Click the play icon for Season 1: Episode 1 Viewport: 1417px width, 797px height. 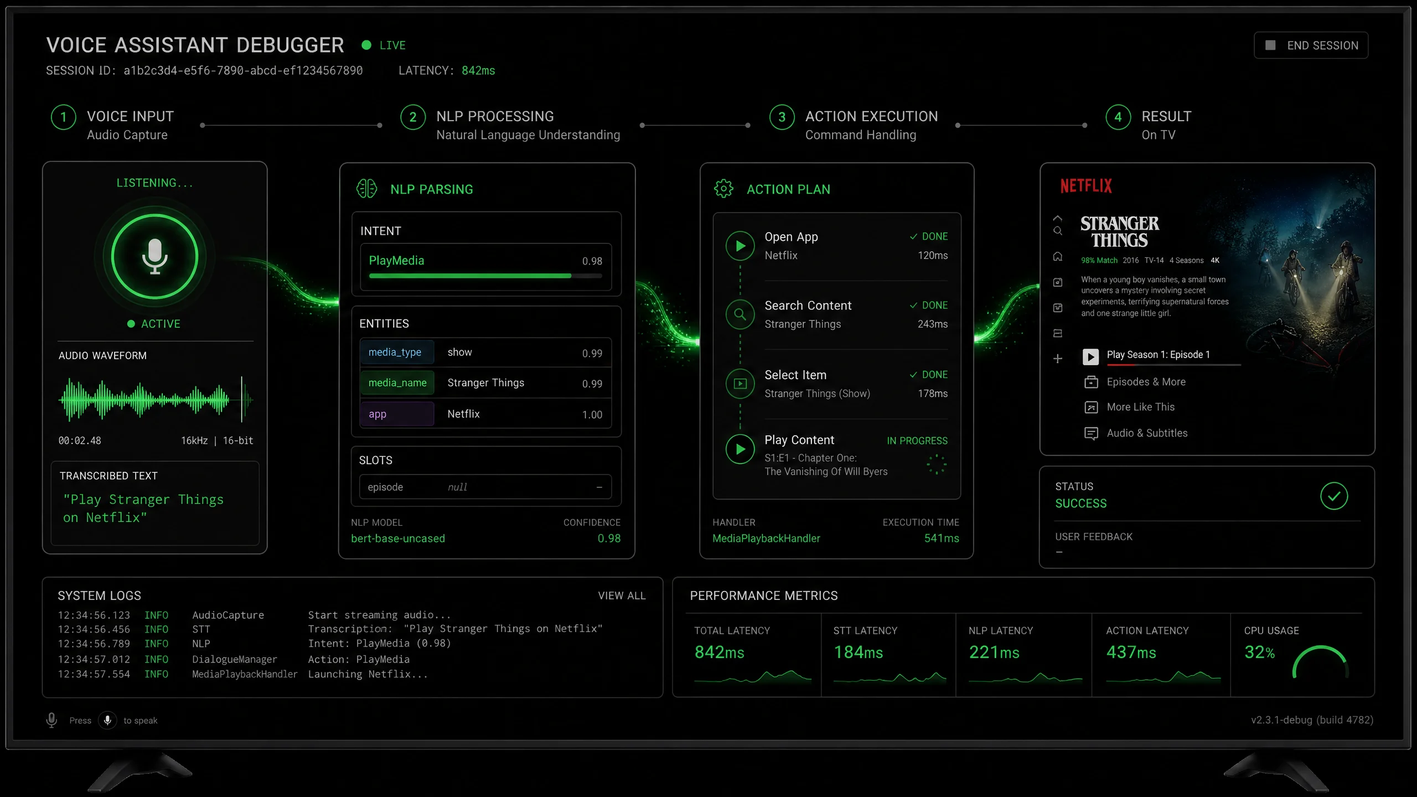pos(1090,356)
